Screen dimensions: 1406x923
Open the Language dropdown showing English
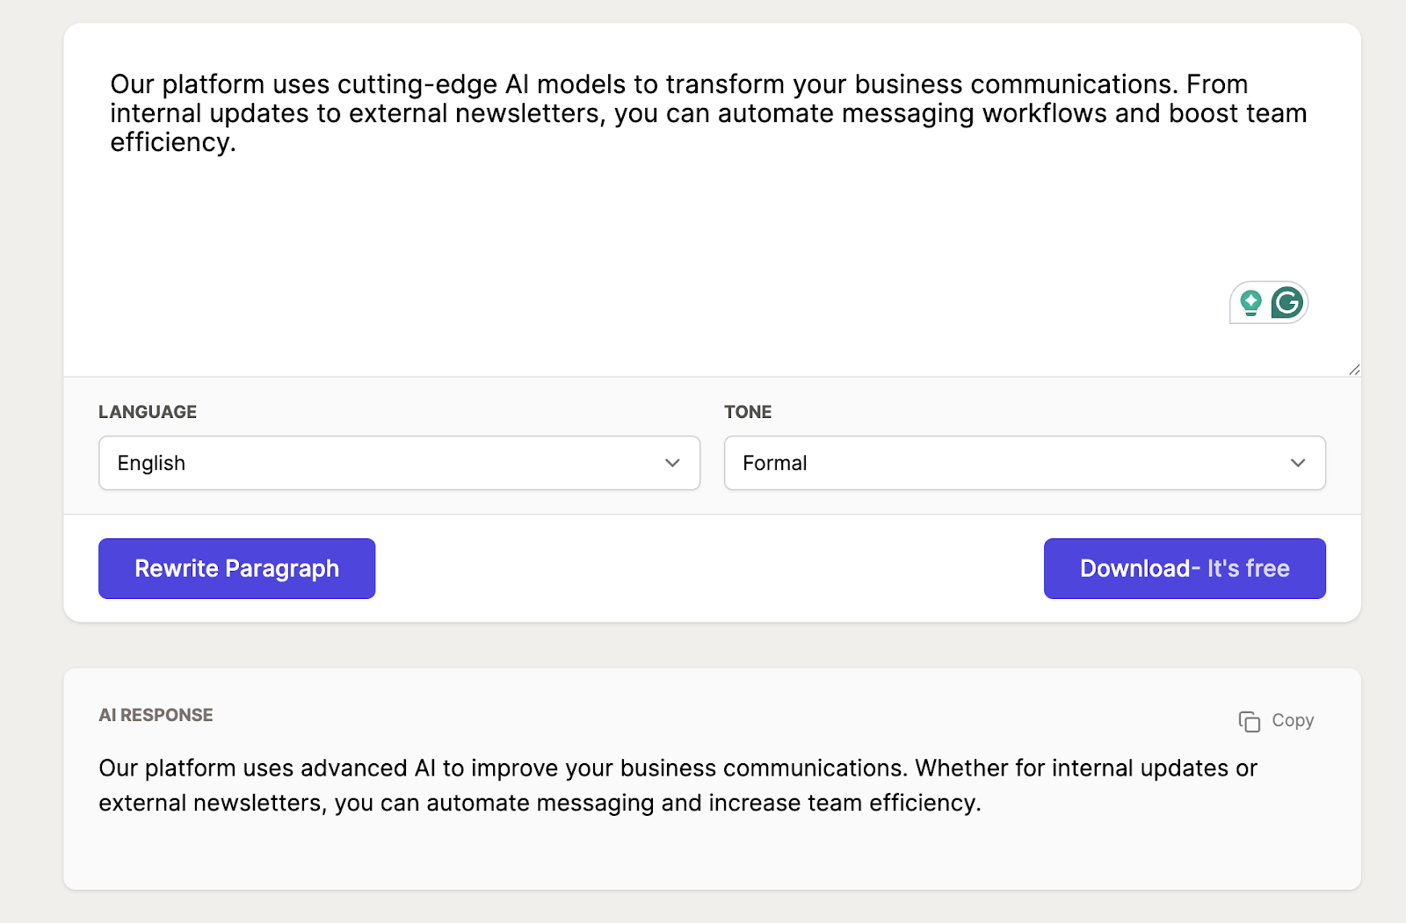click(399, 463)
